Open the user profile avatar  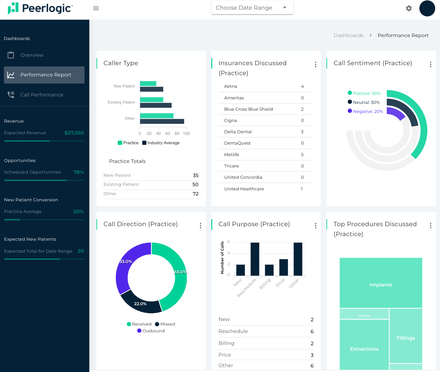[x=427, y=8]
